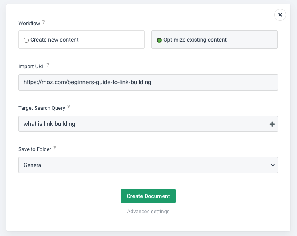Image resolution: width=297 pixels, height=236 pixels.
Task: Click the Target Search Query help icon
Action: (x=68, y=107)
